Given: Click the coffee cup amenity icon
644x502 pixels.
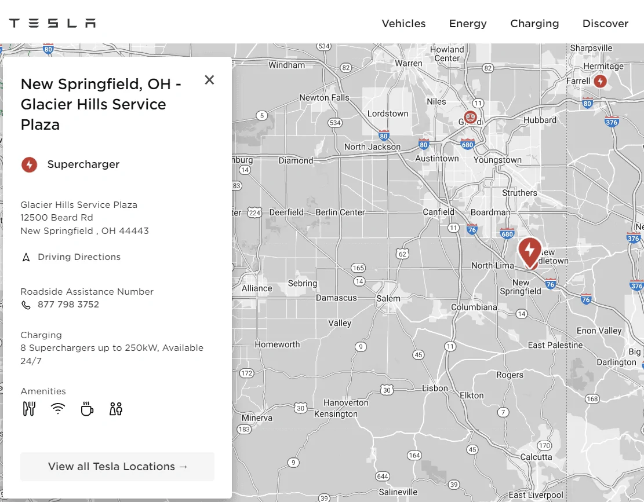Looking at the screenshot, I should (87, 409).
